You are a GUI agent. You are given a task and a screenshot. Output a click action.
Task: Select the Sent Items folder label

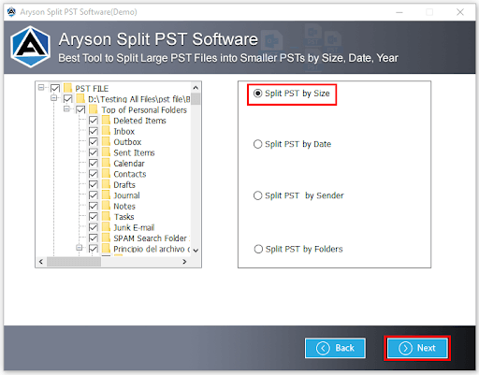tap(134, 152)
